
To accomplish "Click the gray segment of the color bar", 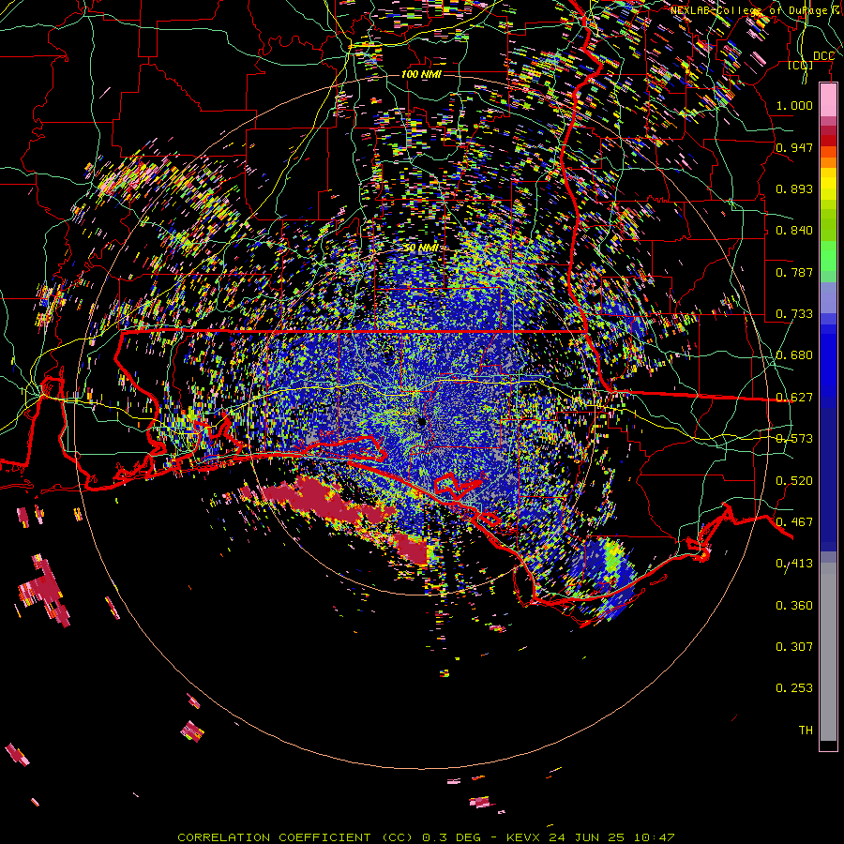I will [828, 652].
